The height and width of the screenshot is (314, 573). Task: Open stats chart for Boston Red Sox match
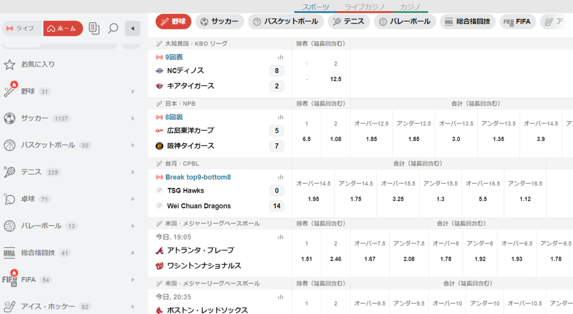[x=281, y=297]
